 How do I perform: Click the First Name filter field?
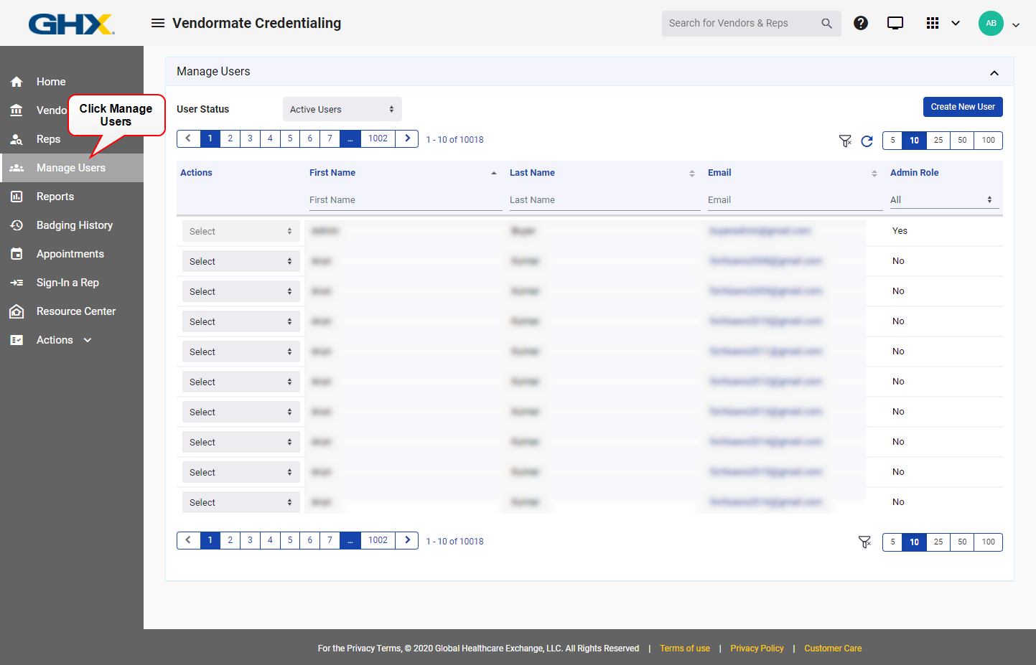406,200
